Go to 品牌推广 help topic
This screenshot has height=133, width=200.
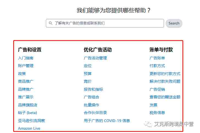coord(26,89)
